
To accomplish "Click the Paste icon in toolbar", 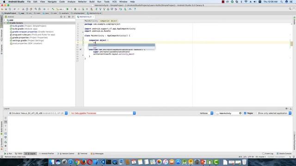I will [x=31, y=9].
